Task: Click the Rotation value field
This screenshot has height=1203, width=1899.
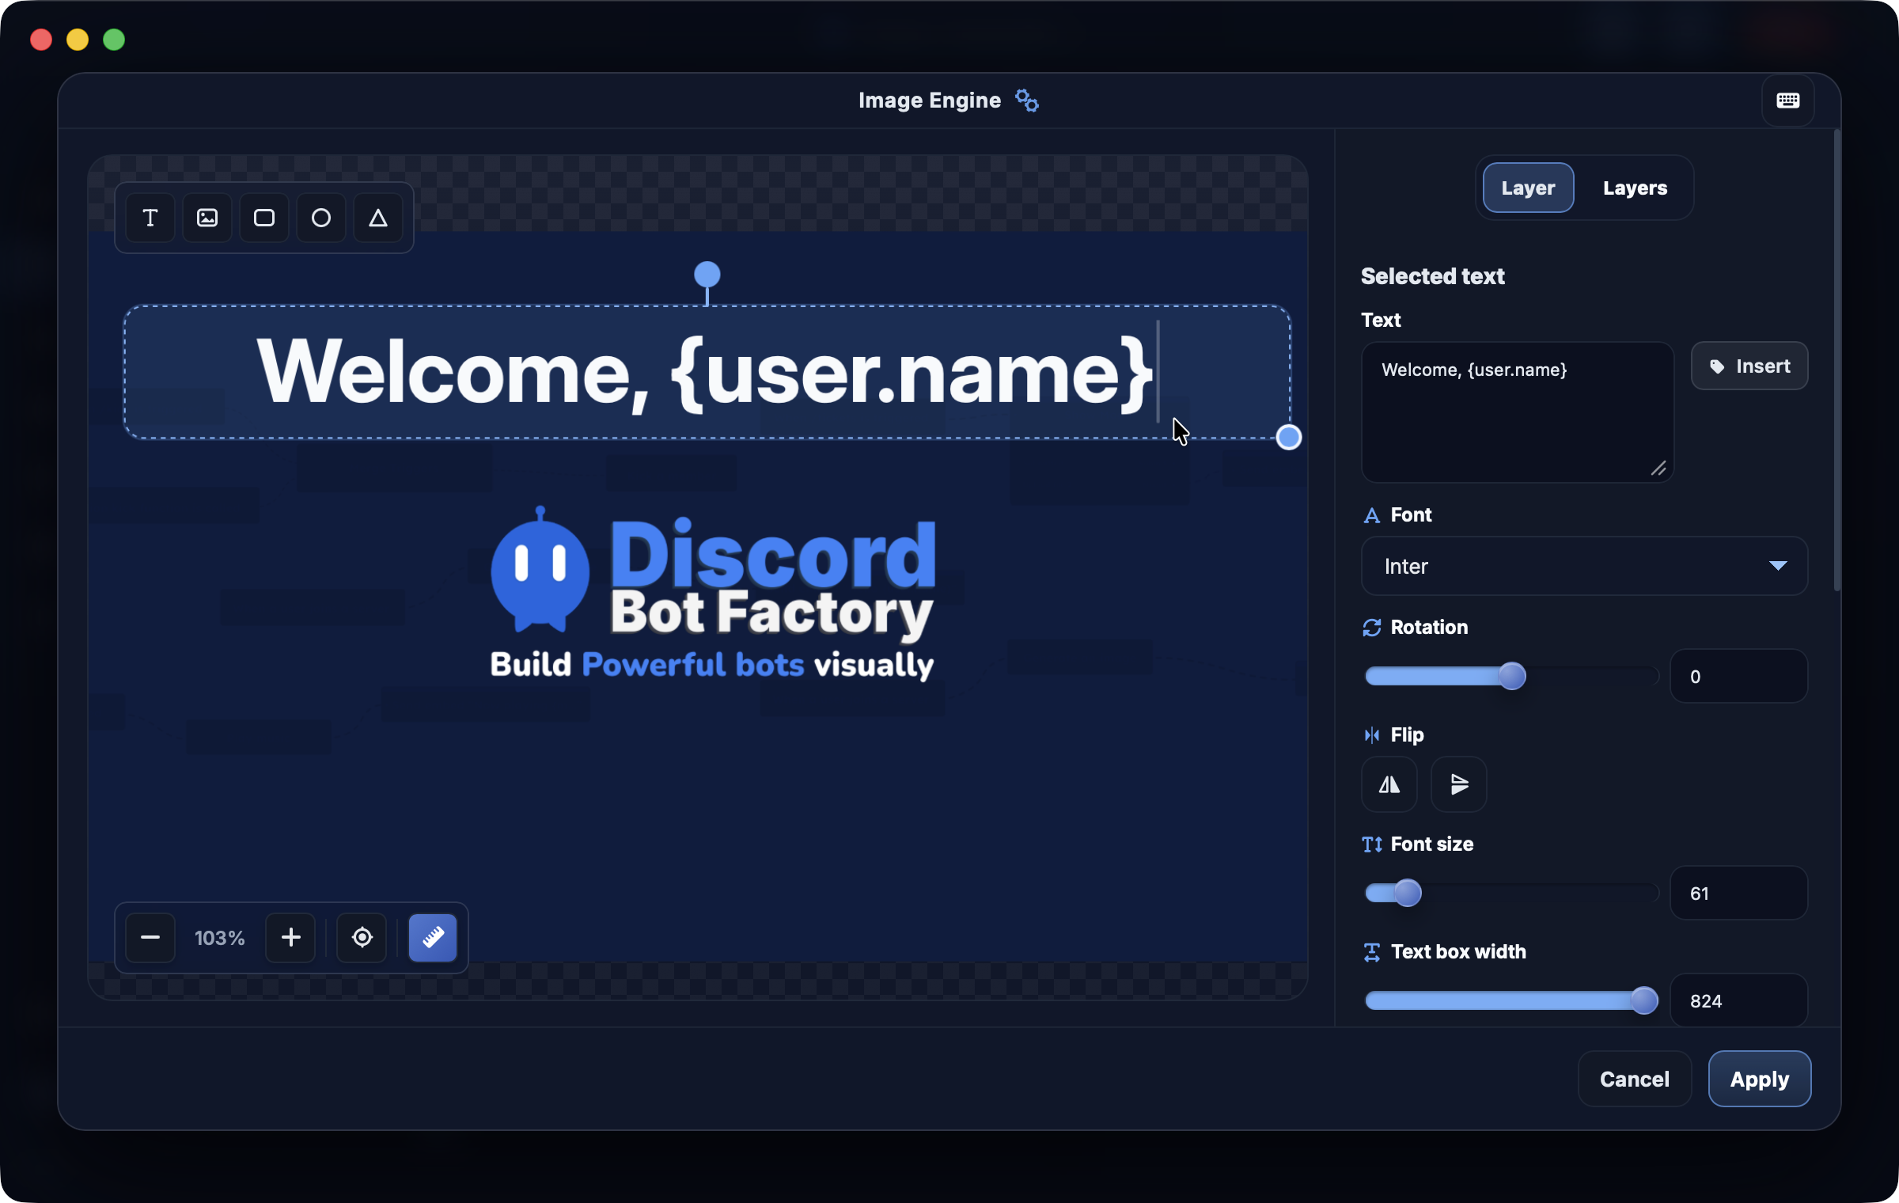Action: (1738, 676)
